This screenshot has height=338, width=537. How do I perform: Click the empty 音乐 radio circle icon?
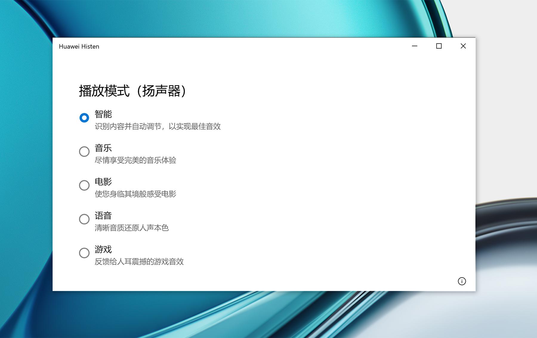click(84, 151)
